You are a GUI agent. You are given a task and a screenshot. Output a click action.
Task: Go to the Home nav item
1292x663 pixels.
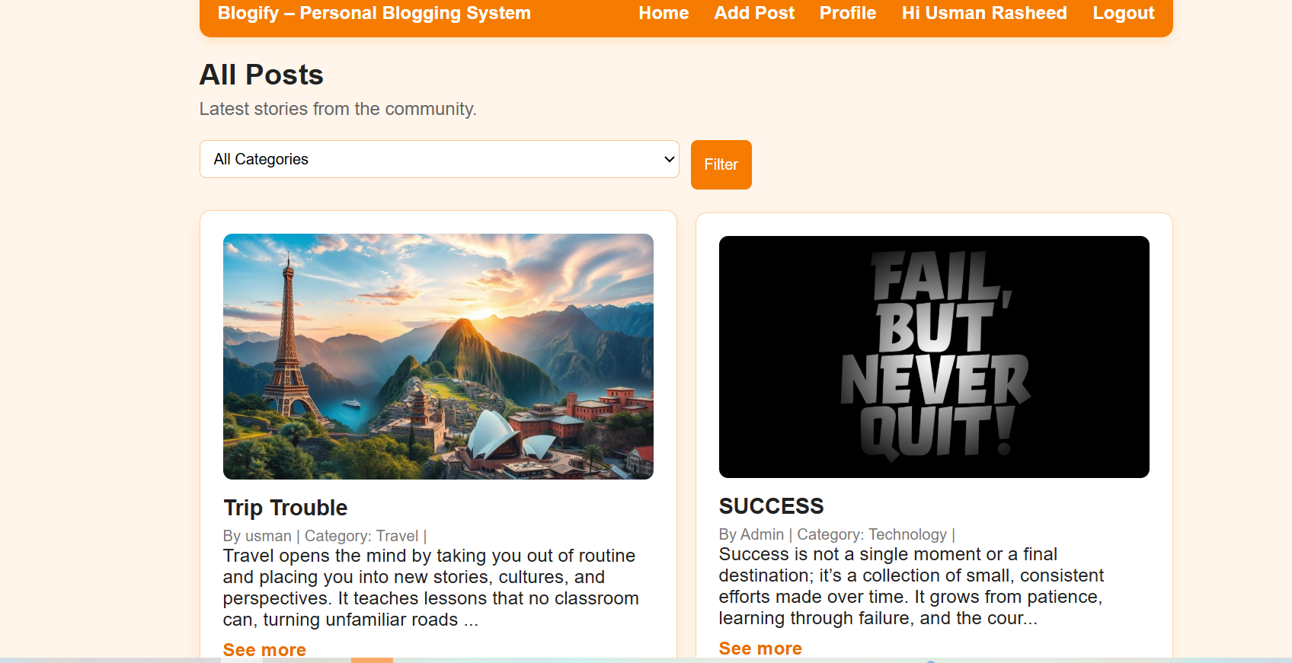[664, 13]
